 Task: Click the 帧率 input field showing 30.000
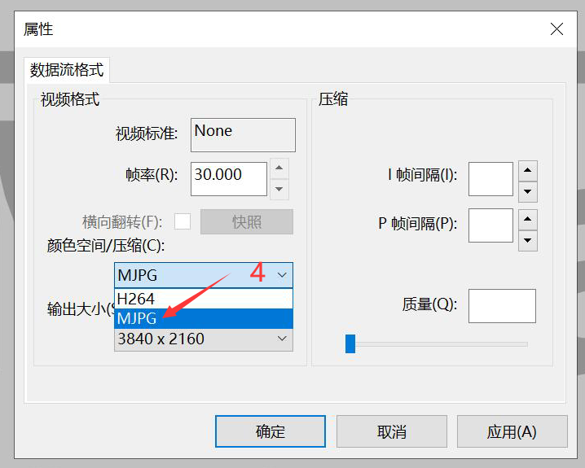click(229, 179)
